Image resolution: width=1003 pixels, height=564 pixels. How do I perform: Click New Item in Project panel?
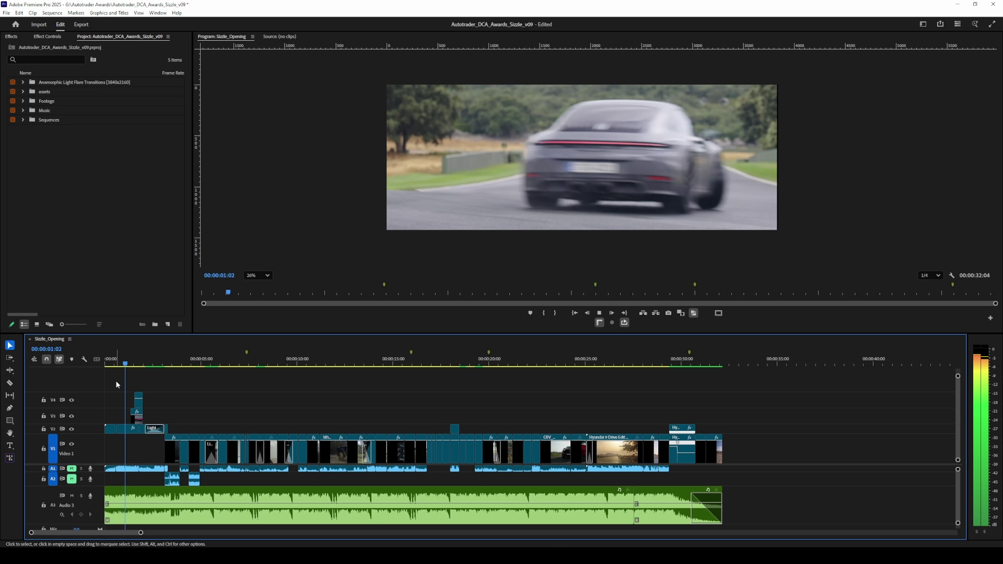(x=168, y=324)
